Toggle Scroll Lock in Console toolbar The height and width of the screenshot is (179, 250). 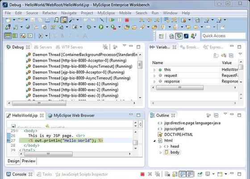click(x=175, y=174)
